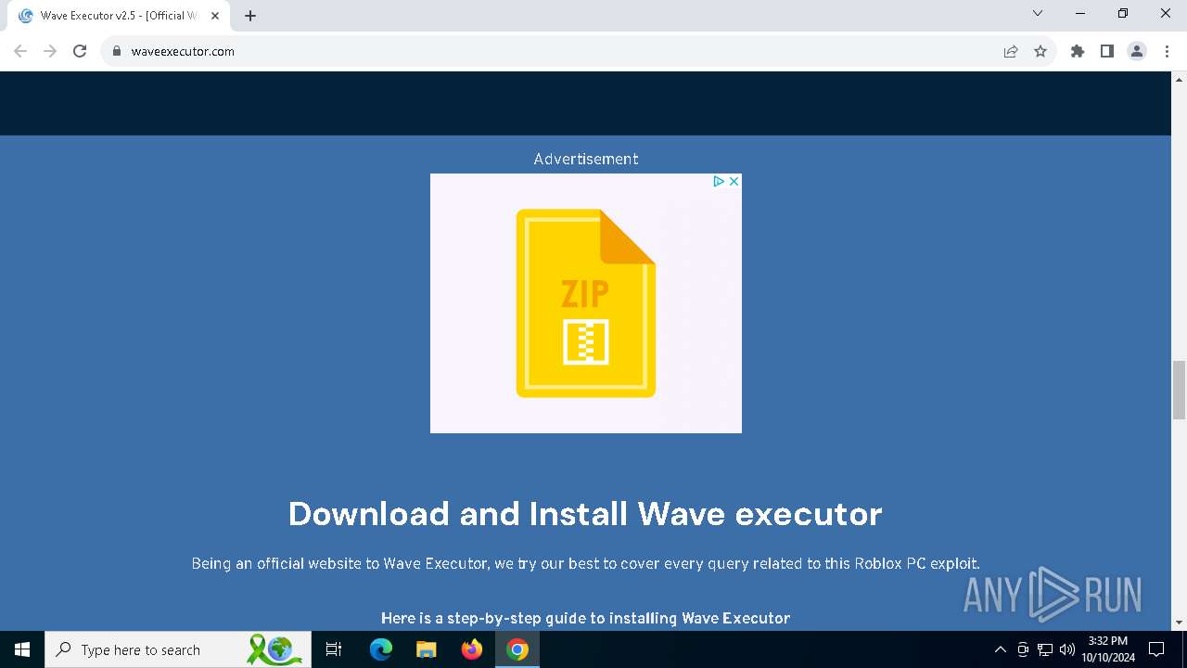This screenshot has height=668, width=1187.
Task: Switch to Chrome in taskbar
Action: (x=517, y=649)
